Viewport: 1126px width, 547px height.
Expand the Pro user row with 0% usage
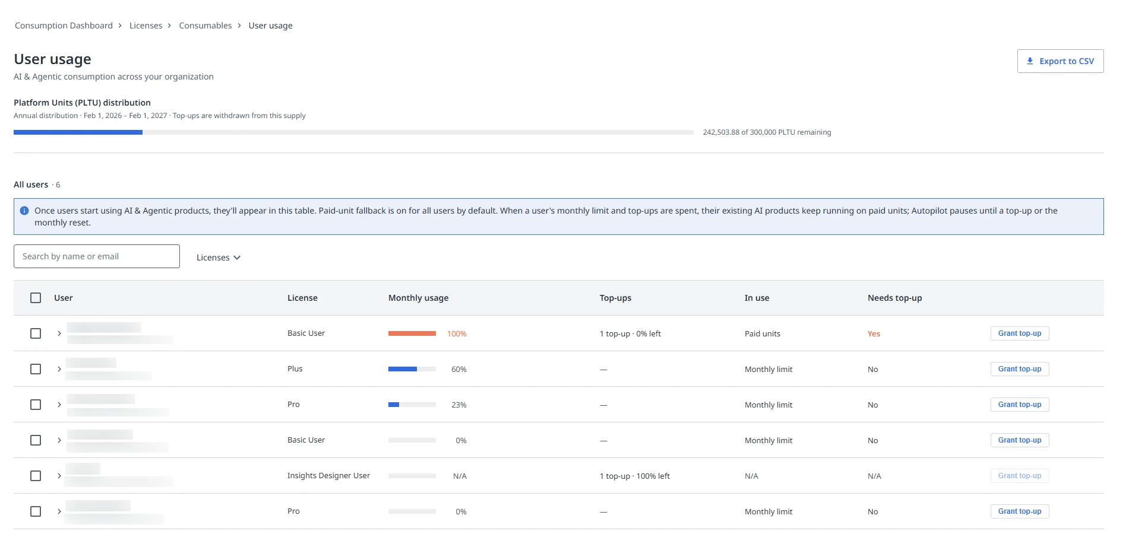pos(59,511)
